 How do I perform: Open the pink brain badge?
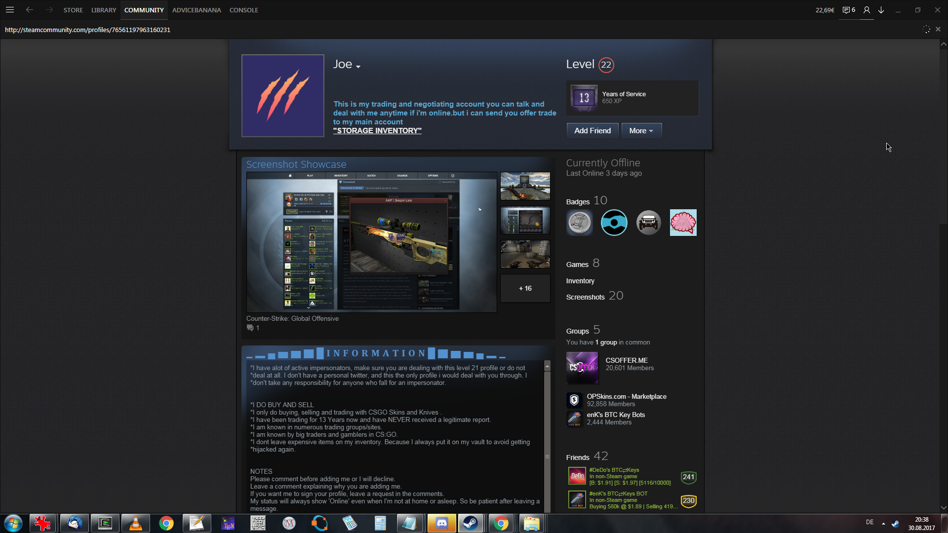point(683,223)
